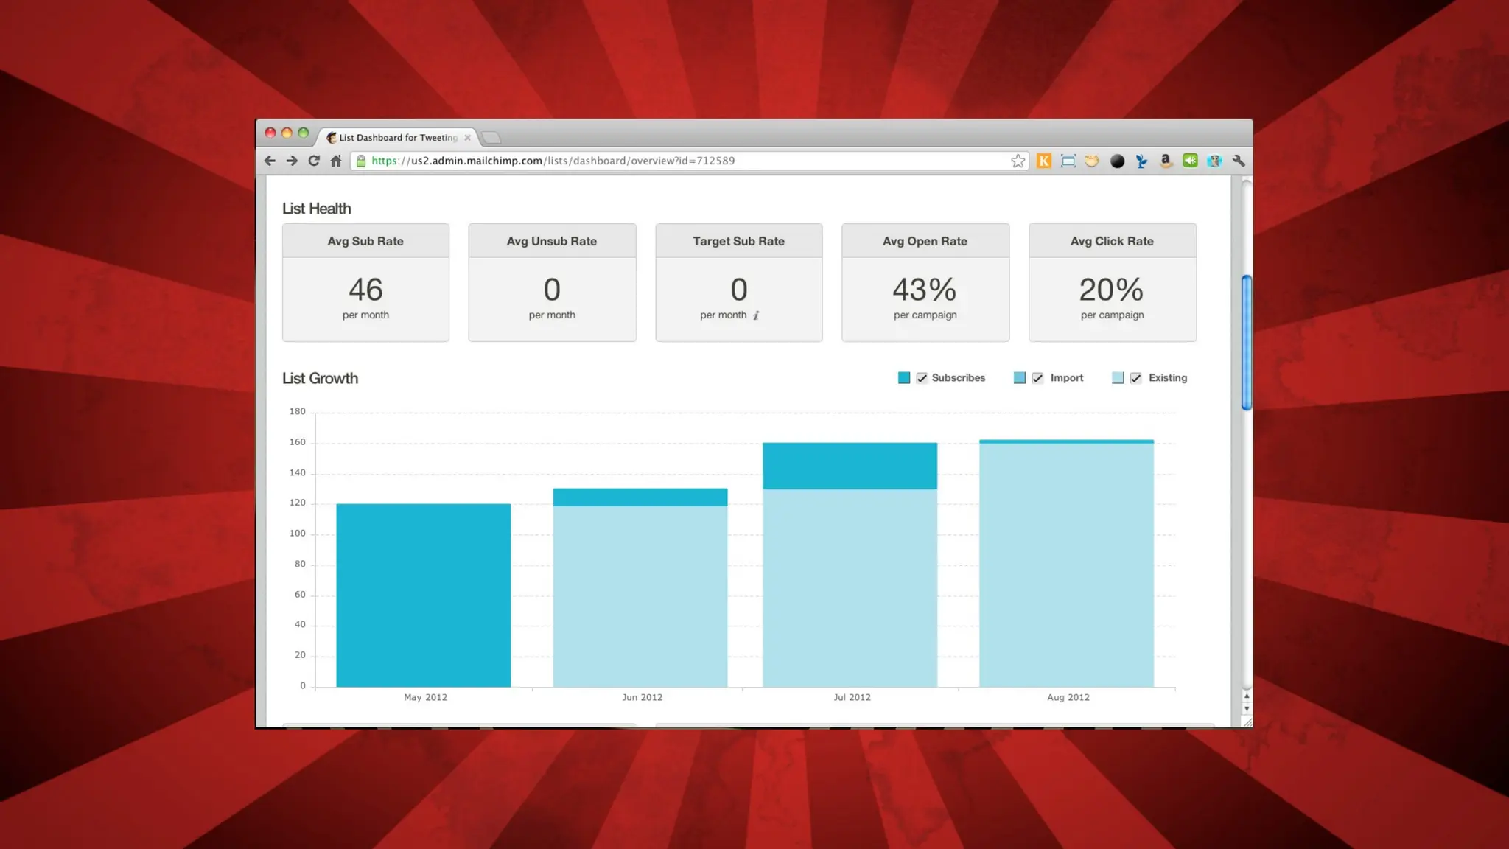Disable the Existing series checkbox
This screenshot has height=849, width=1509.
click(x=1135, y=378)
